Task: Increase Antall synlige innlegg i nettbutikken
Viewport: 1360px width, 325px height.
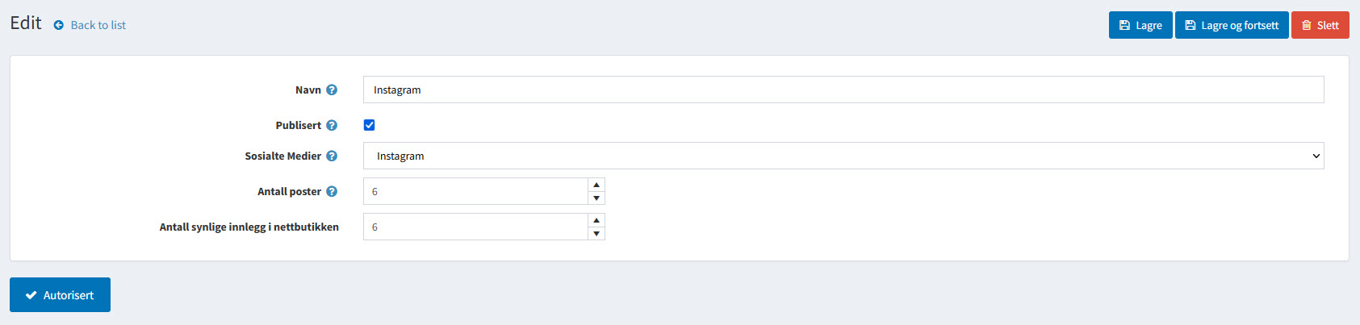Action: pos(596,221)
